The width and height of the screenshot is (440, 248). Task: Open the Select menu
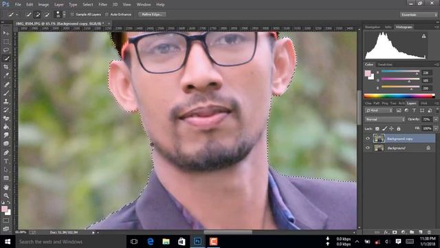(87, 5)
